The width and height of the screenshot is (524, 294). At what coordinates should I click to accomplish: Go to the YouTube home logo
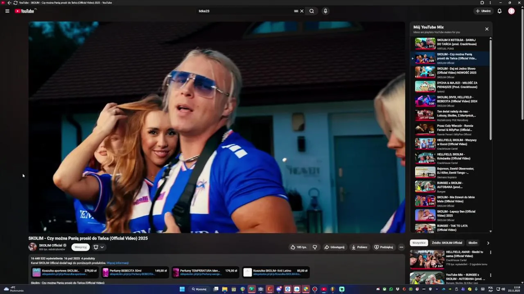pos(25,11)
